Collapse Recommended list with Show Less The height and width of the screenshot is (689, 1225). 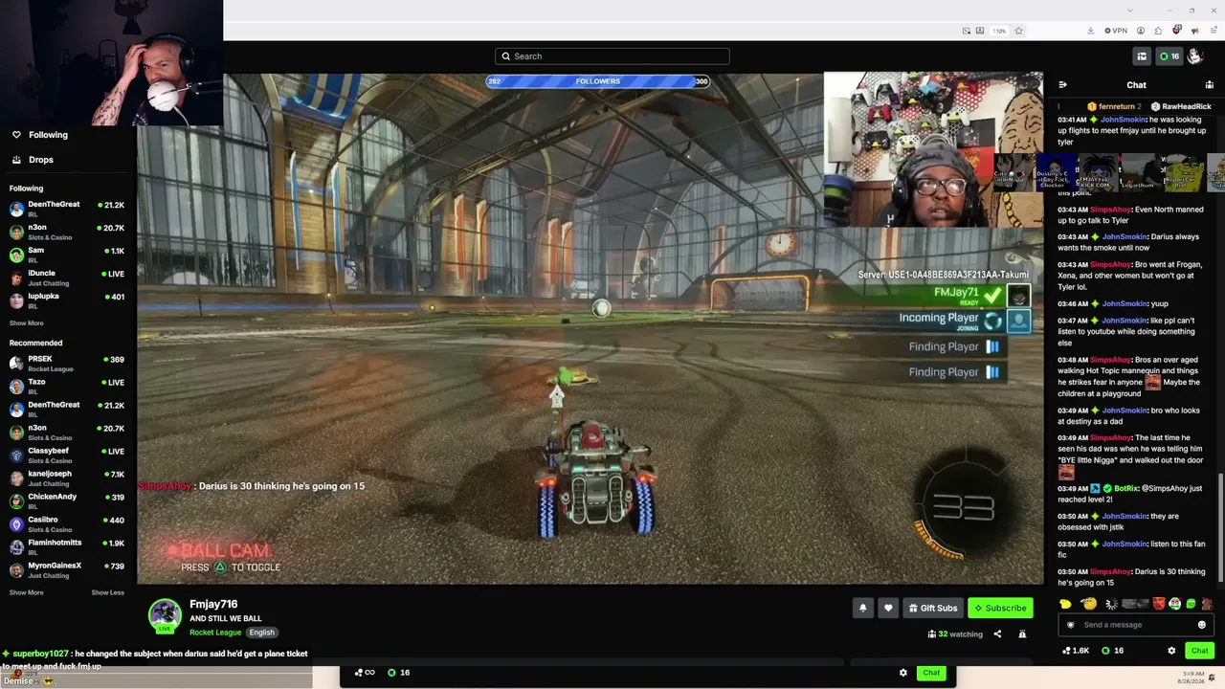click(108, 592)
